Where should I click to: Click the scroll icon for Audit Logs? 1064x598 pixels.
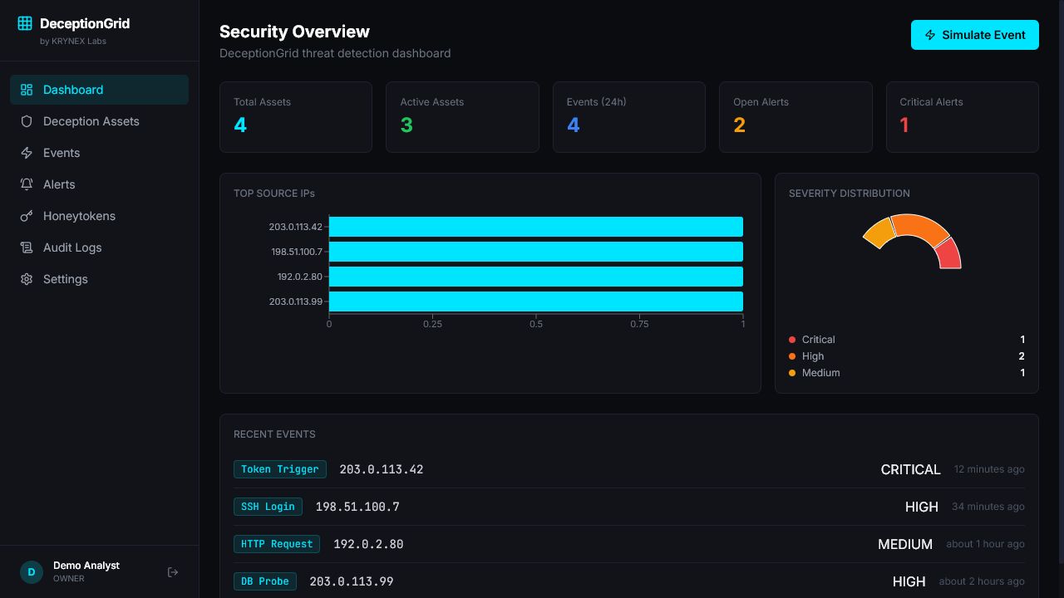point(27,248)
